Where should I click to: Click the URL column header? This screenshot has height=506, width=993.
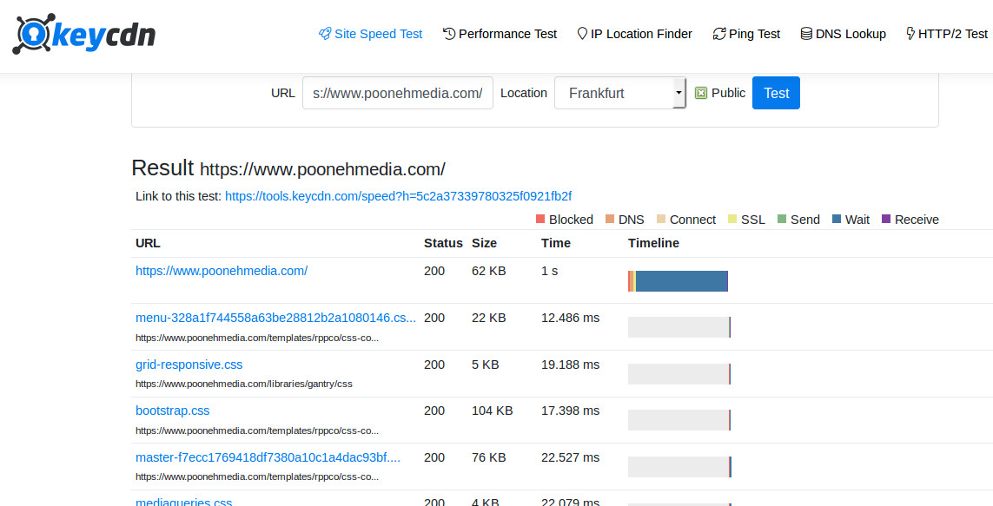[148, 244]
